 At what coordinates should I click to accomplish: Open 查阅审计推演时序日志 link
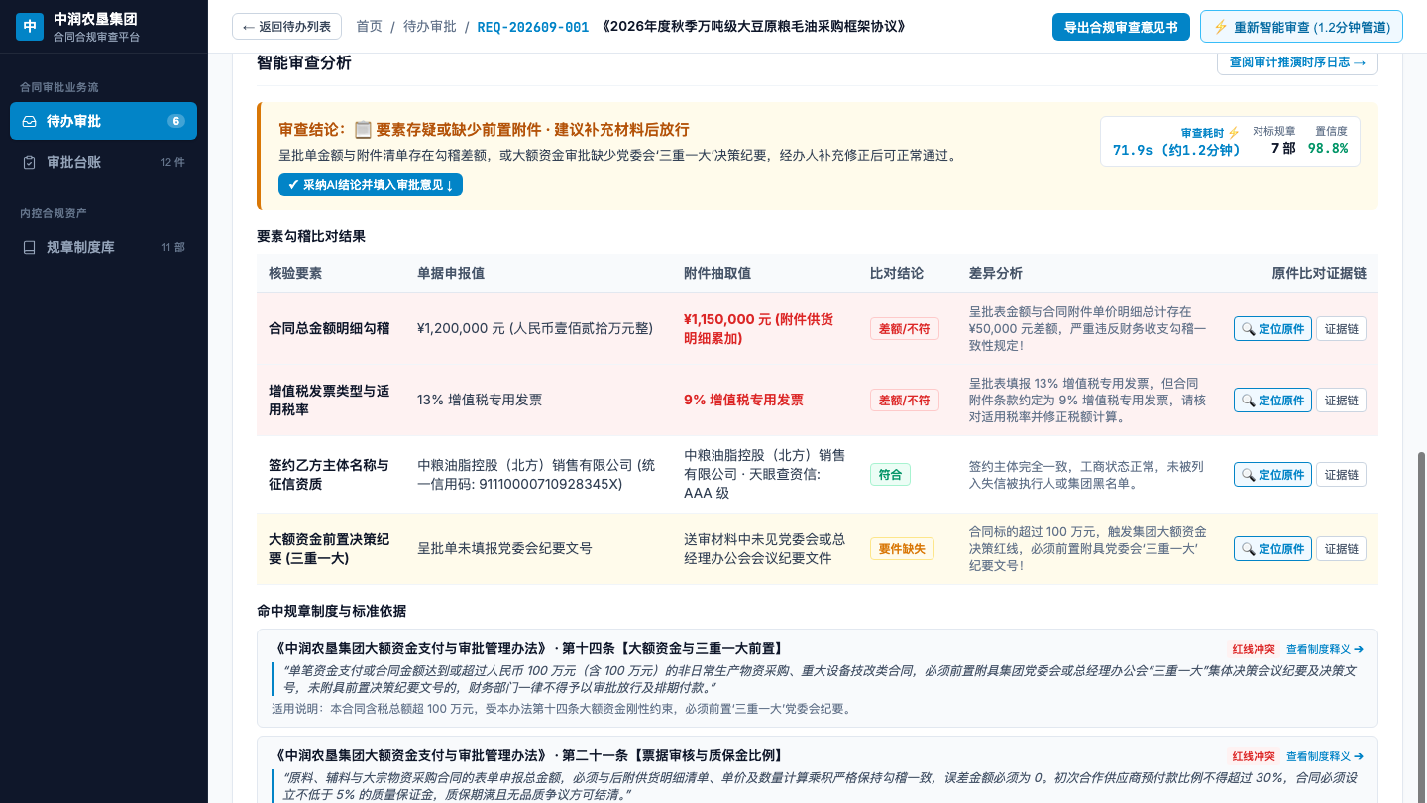(x=1297, y=61)
